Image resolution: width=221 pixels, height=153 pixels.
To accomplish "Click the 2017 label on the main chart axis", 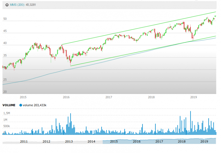I will click(x=108, y=98).
